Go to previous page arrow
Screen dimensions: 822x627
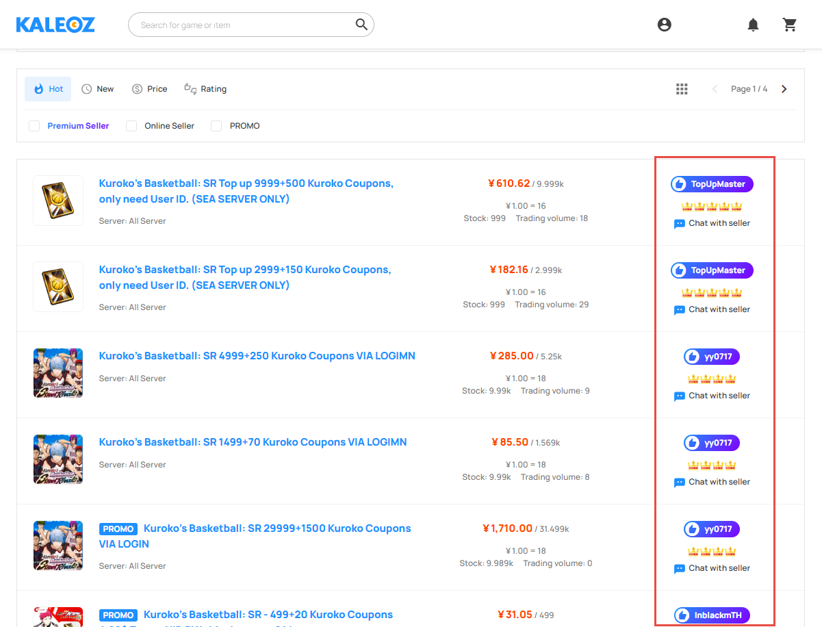pos(715,89)
